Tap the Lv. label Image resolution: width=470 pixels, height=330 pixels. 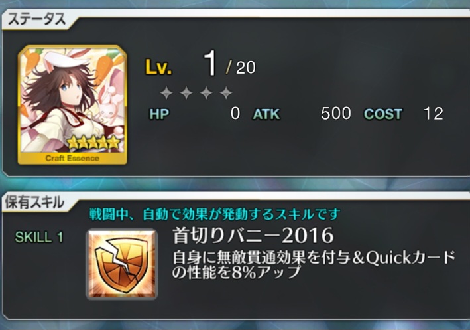click(x=158, y=66)
